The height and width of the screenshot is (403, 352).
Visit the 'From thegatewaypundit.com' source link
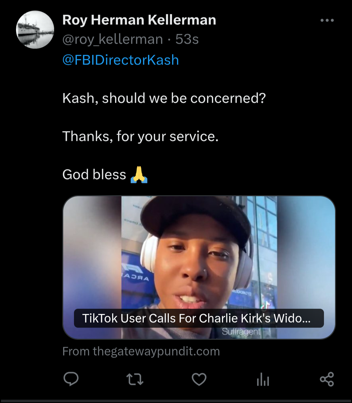point(141,351)
